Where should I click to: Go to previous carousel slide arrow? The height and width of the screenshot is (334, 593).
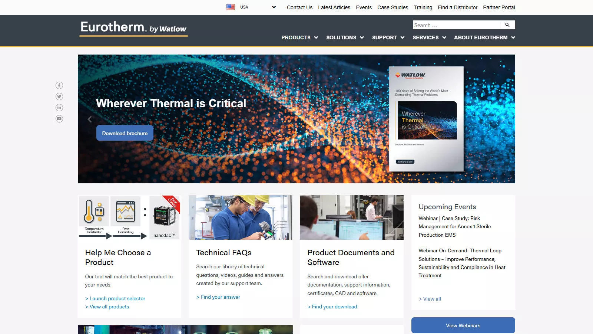[x=89, y=119]
